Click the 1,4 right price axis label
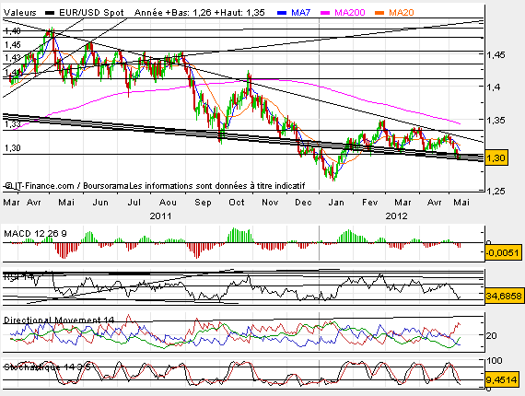The height and width of the screenshot is (396, 525). coord(494,87)
